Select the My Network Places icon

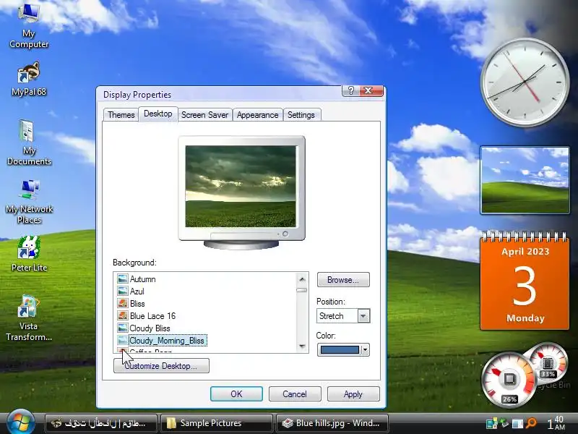click(29, 202)
